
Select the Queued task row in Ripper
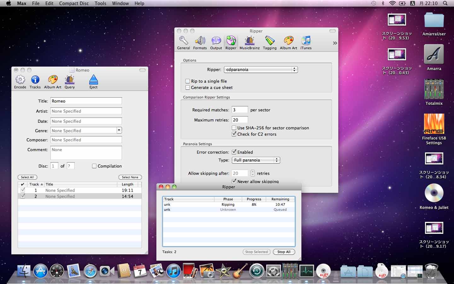(x=229, y=210)
